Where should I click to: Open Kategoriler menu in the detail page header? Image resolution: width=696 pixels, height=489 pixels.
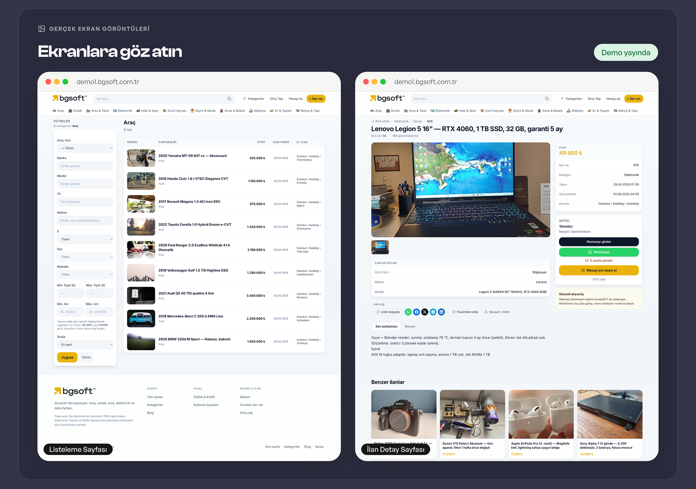coord(571,99)
